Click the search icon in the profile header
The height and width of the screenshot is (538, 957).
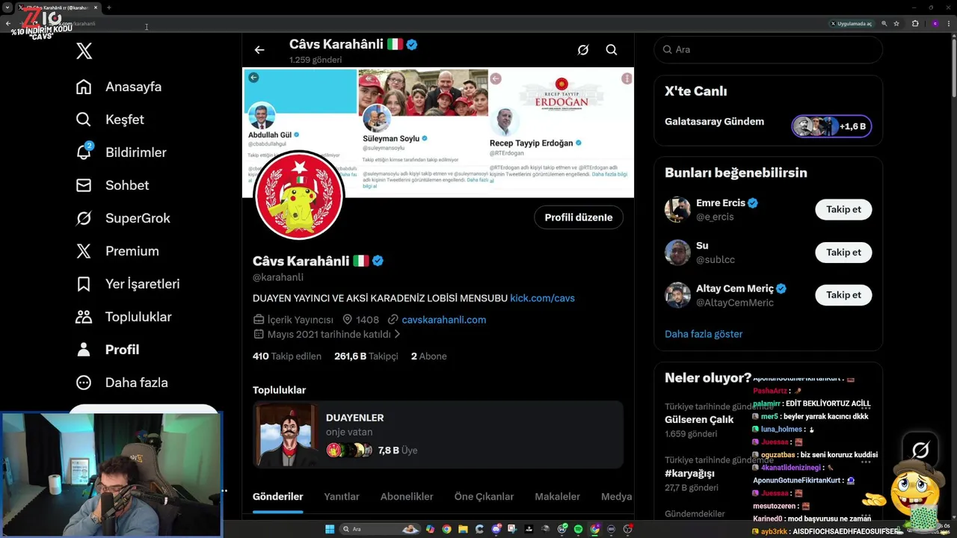click(612, 50)
